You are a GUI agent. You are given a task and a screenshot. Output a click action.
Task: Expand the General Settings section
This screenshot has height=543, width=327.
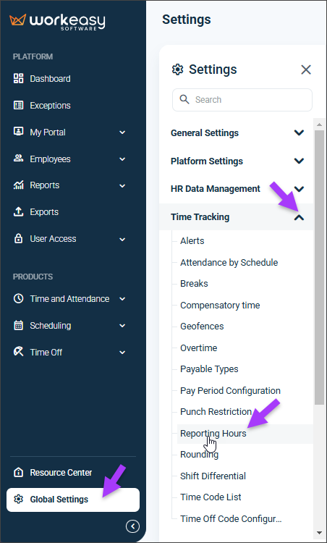[237, 132]
